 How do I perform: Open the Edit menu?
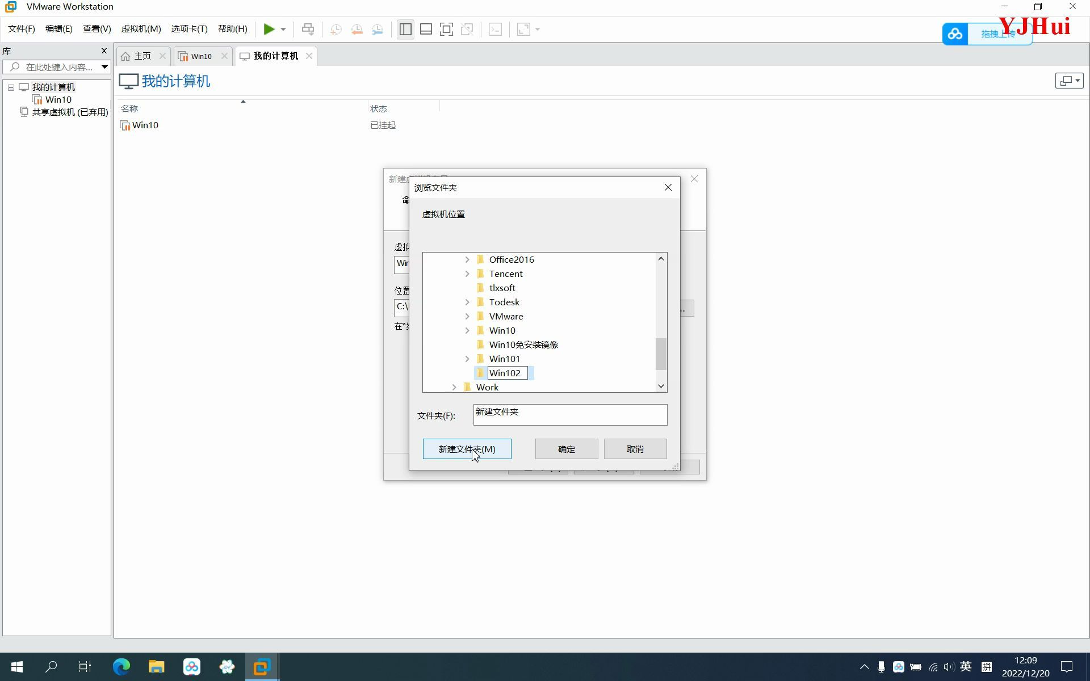click(x=59, y=29)
